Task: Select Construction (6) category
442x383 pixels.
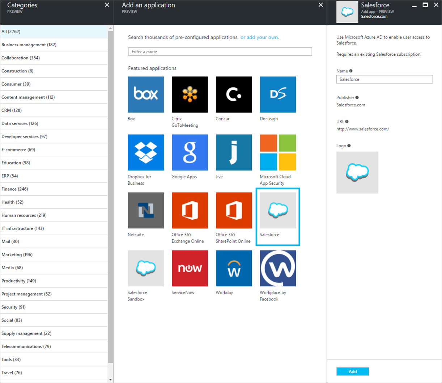Action: click(54, 71)
